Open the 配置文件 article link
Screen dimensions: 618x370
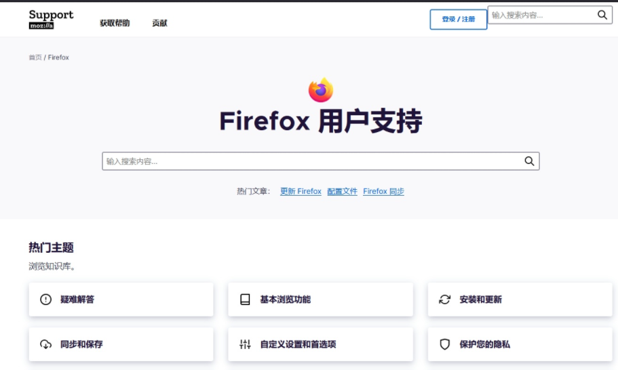(x=342, y=191)
